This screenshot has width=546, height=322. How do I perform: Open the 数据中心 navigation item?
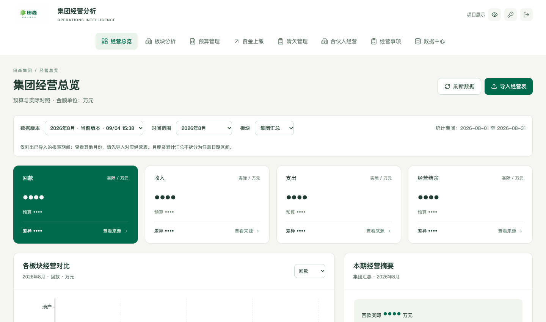tap(430, 41)
